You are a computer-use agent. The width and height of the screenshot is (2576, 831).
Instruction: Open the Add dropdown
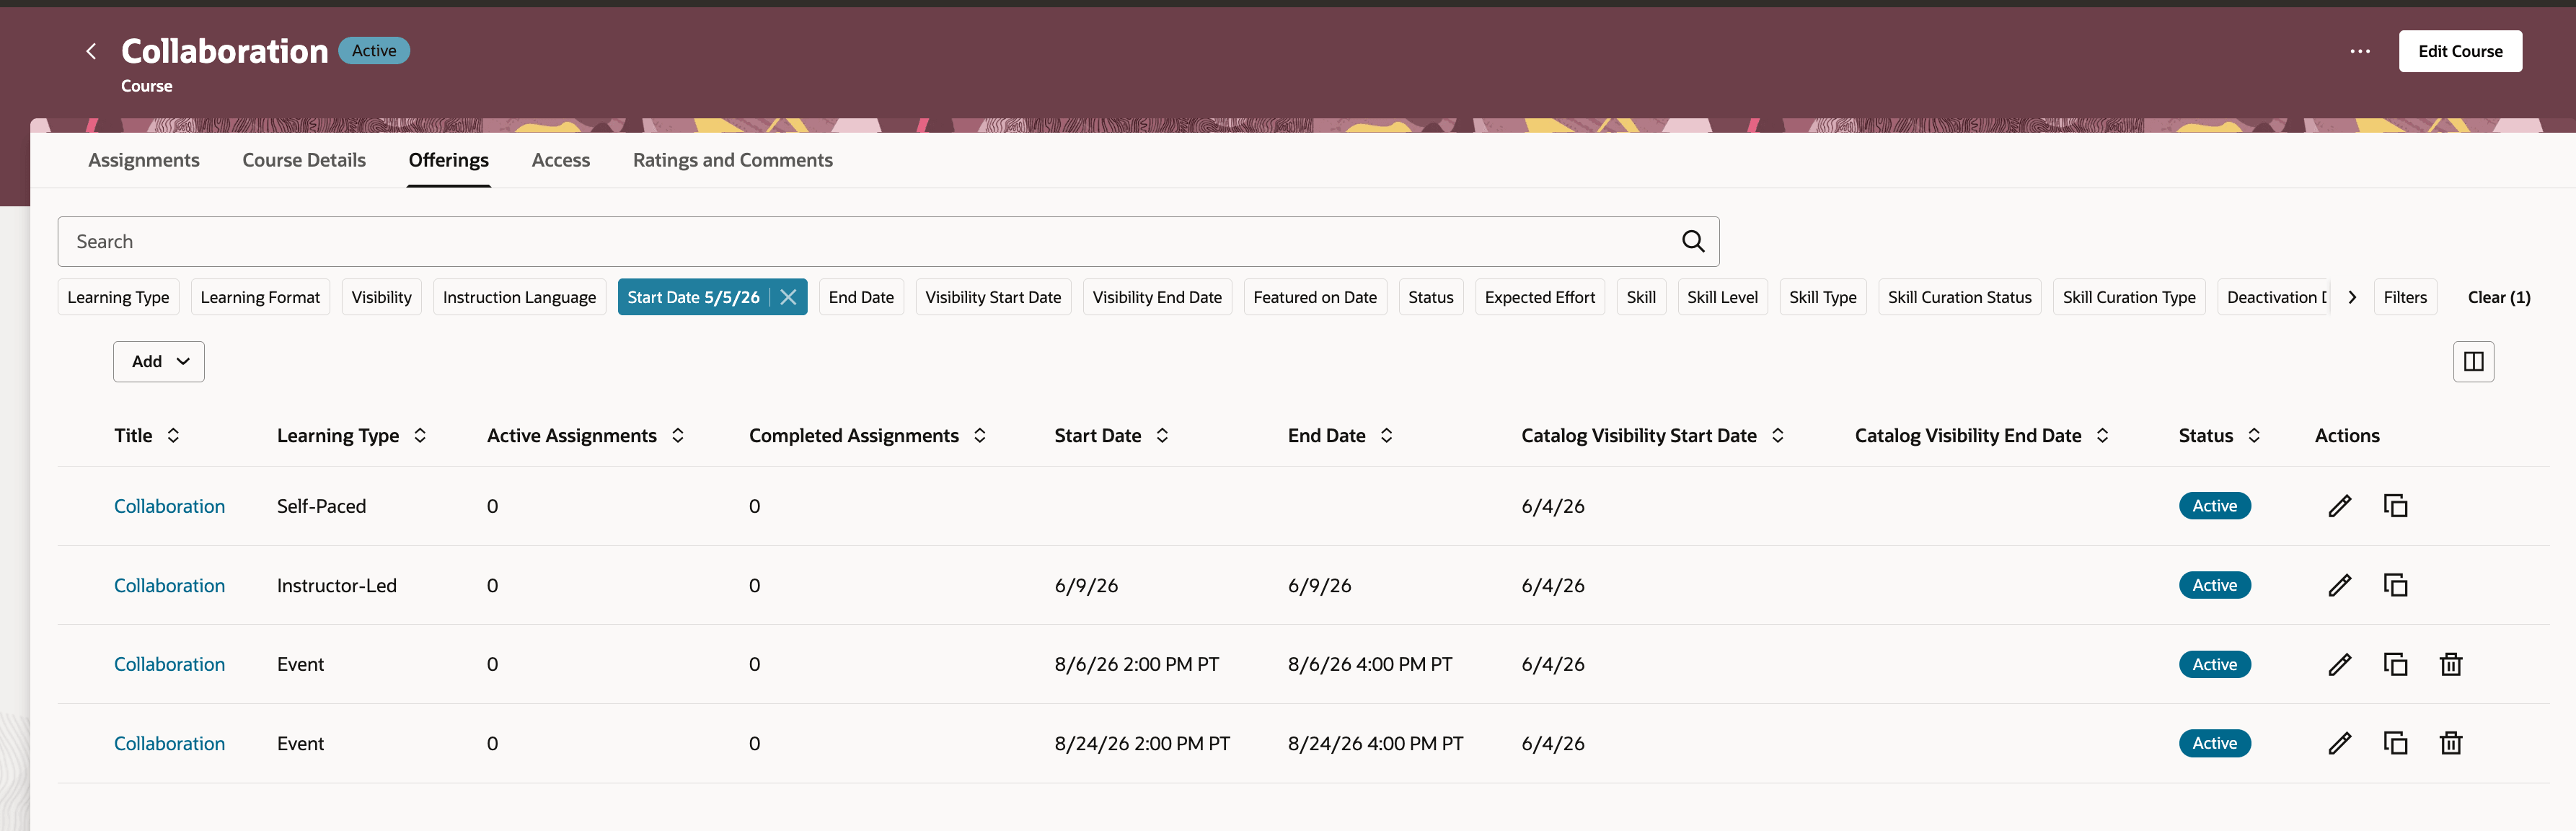(159, 361)
